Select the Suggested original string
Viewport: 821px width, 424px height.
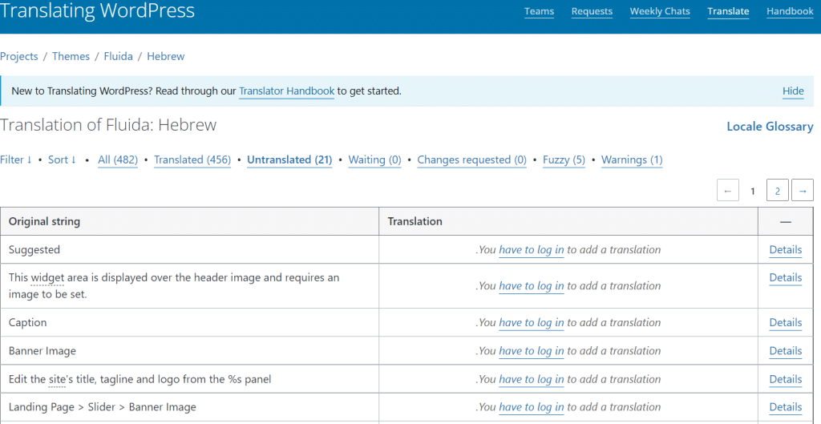34,250
